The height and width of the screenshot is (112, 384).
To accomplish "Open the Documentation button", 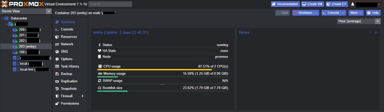I will click(285, 4).
